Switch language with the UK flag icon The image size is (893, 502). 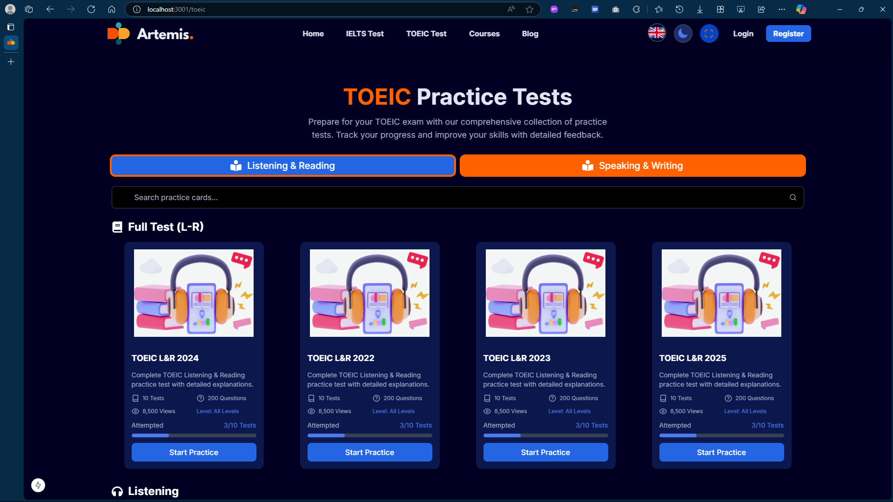tap(657, 33)
